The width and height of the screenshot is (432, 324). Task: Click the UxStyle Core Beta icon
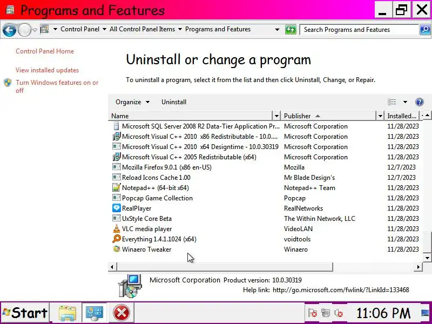click(x=117, y=218)
